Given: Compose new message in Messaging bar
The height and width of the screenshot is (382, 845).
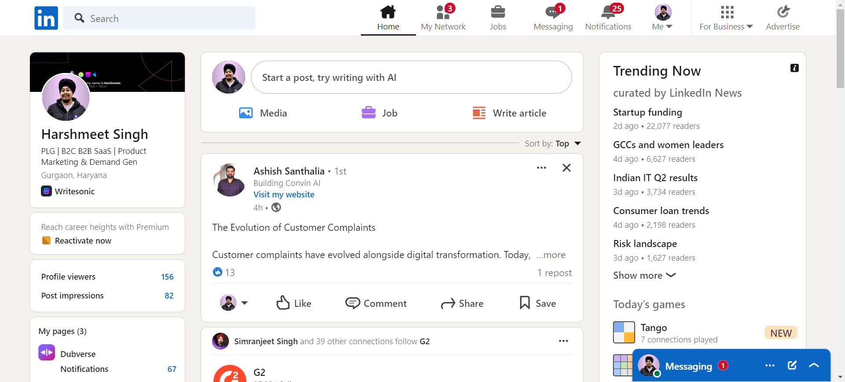Looking at the screenshot, I should (x=792, y=365).
